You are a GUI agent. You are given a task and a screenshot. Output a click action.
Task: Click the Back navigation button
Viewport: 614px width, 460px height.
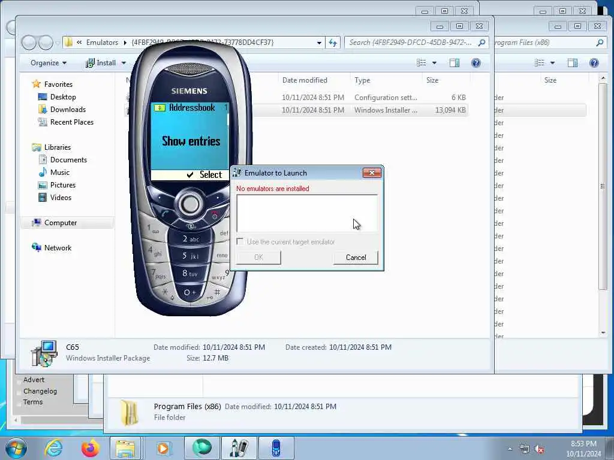click(29, 43)
